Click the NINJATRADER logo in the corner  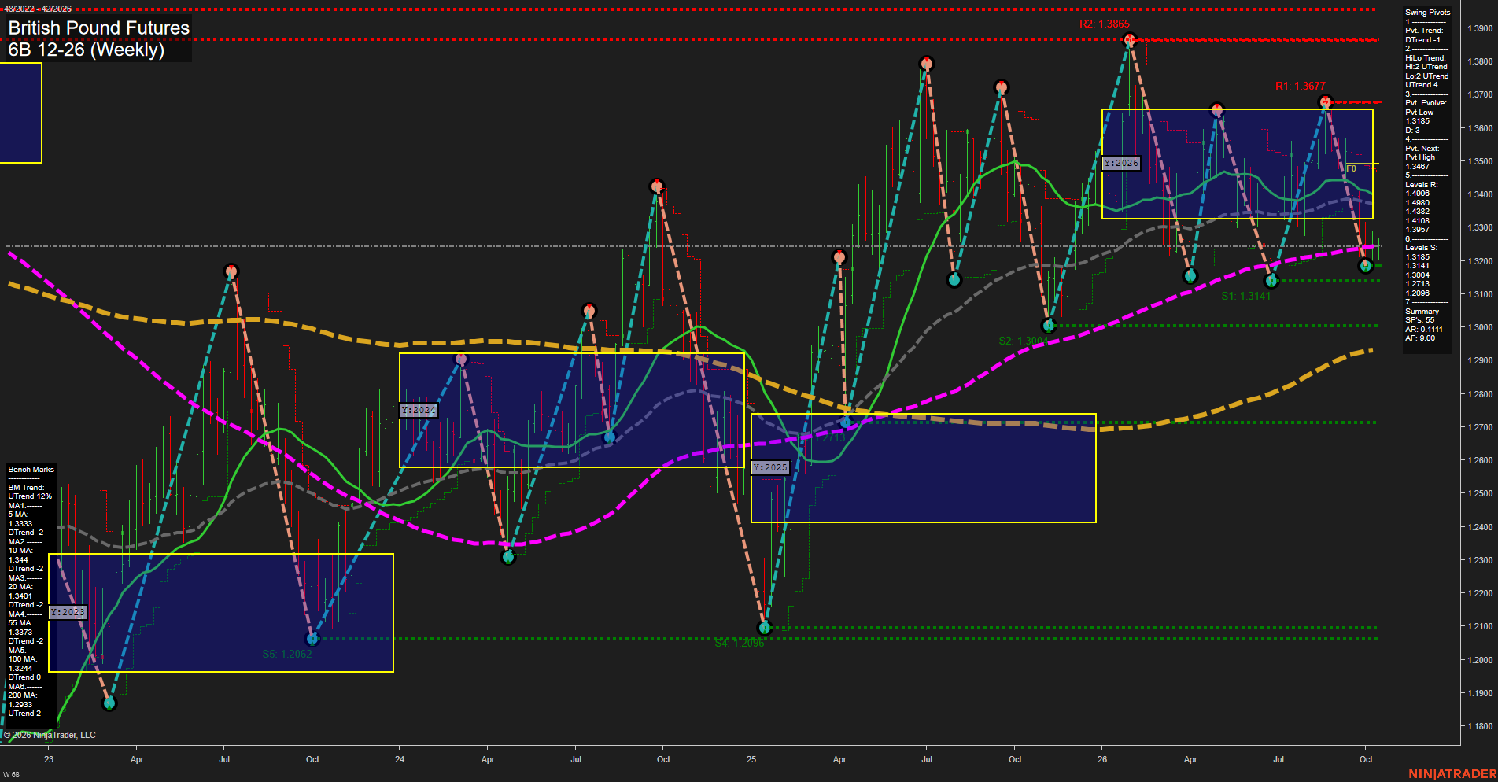[x=1452, y=774]
